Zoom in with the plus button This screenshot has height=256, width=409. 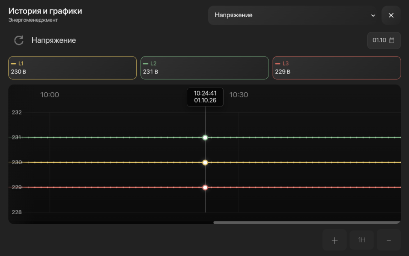pyautogui.click(x=334, y=240)
